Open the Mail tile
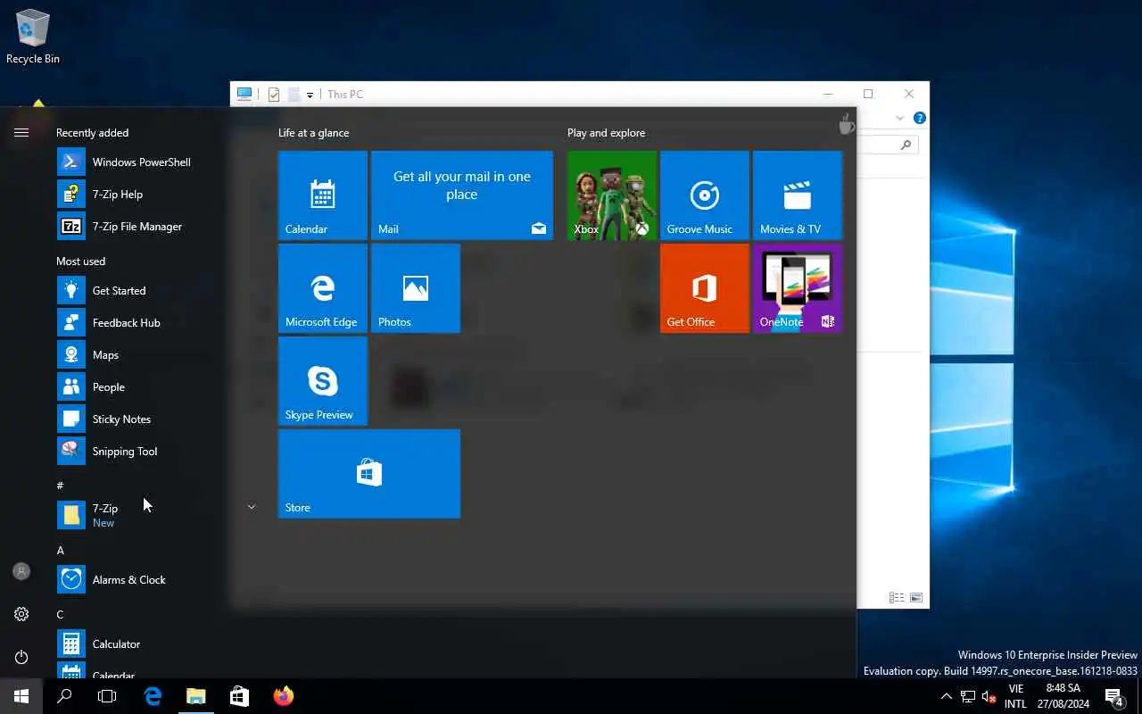The width and height of the screenshot is (1142, 714). [x=462, y=195]
